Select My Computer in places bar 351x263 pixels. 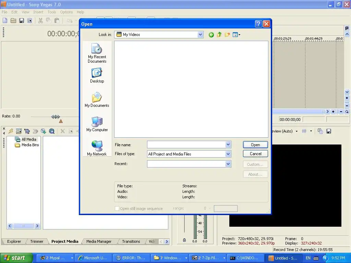(x=97, y=124)
